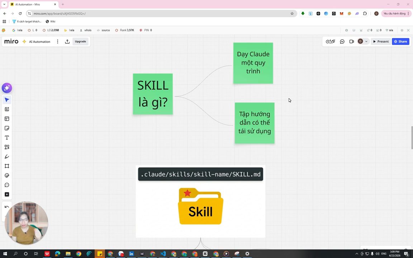
Task: Select 'Dạy Claude một quy trình' sticky note
Action: pos(253,63)
